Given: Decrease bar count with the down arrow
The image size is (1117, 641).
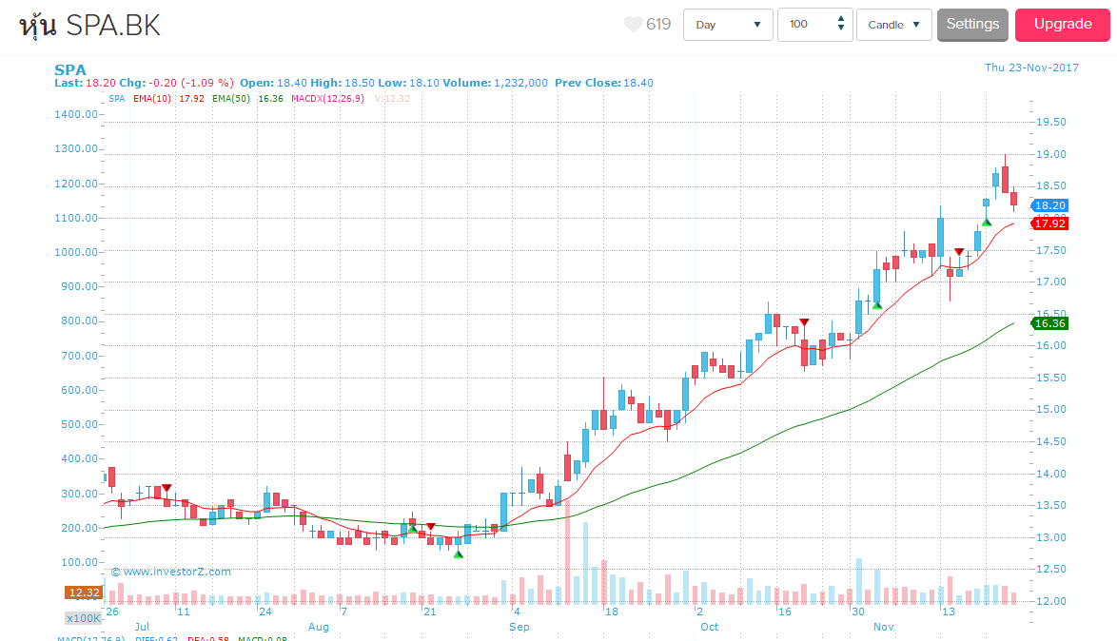Looking at the screenshot, I should coord(841,29).
